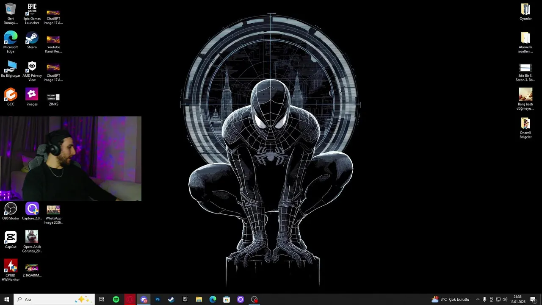
Task: Select the OBS Studio desktop shortcut
Action: point(11,211)
